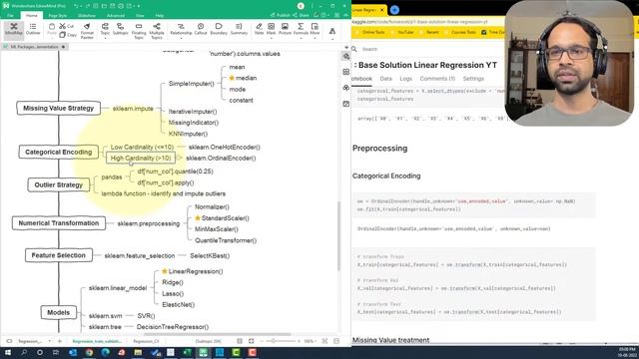Image resolution: width=639 pixels, height=359 pixels.
Task: Open the Windows Start menu
Action: (8, 352)
